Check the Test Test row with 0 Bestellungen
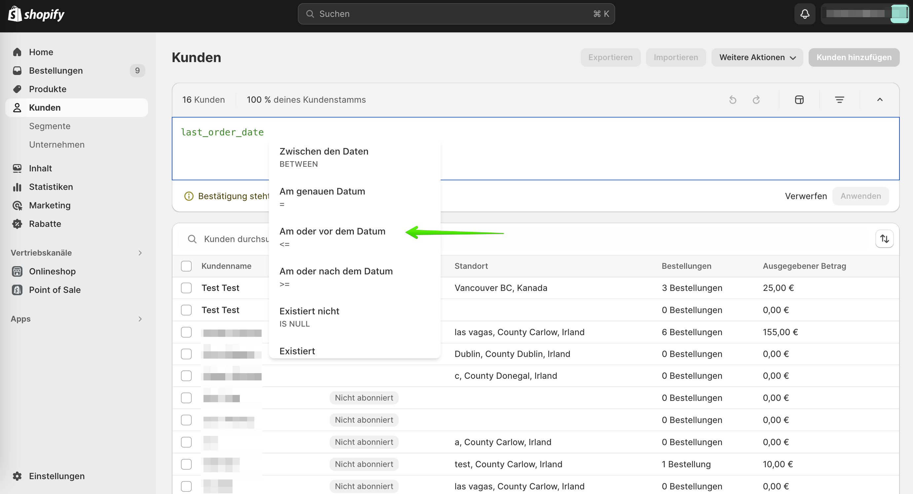Image resolution: width=913 pixels, height=494 pixels. tap(186, 310)
